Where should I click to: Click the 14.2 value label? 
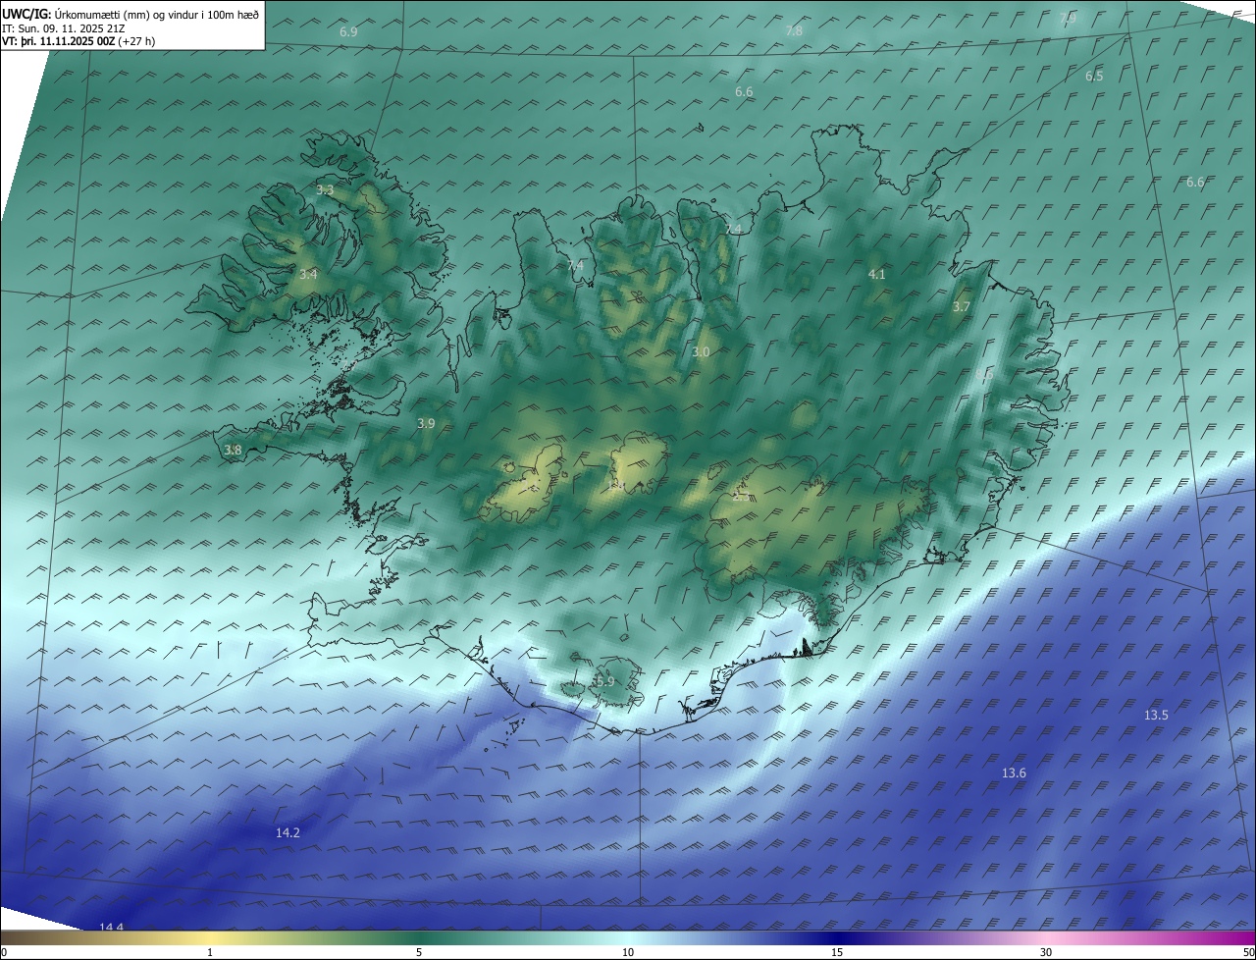(x=288, y=832)
